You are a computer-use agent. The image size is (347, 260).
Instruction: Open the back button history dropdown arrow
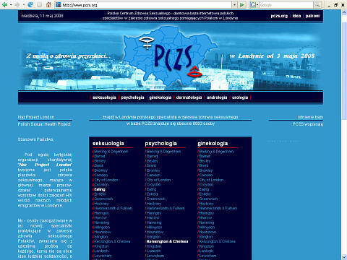click(11, 5)
